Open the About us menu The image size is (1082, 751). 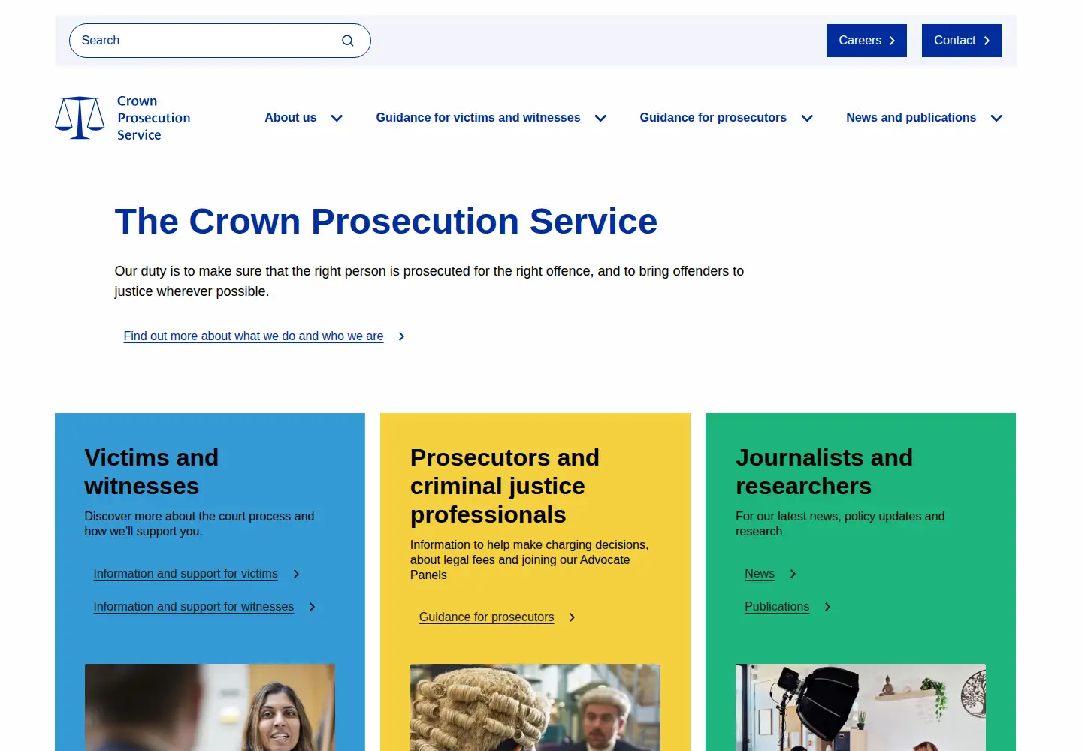point(291,118)
